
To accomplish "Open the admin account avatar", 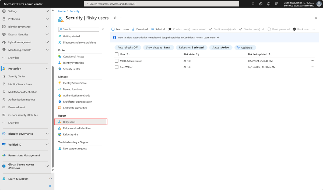I will point(319,4).
